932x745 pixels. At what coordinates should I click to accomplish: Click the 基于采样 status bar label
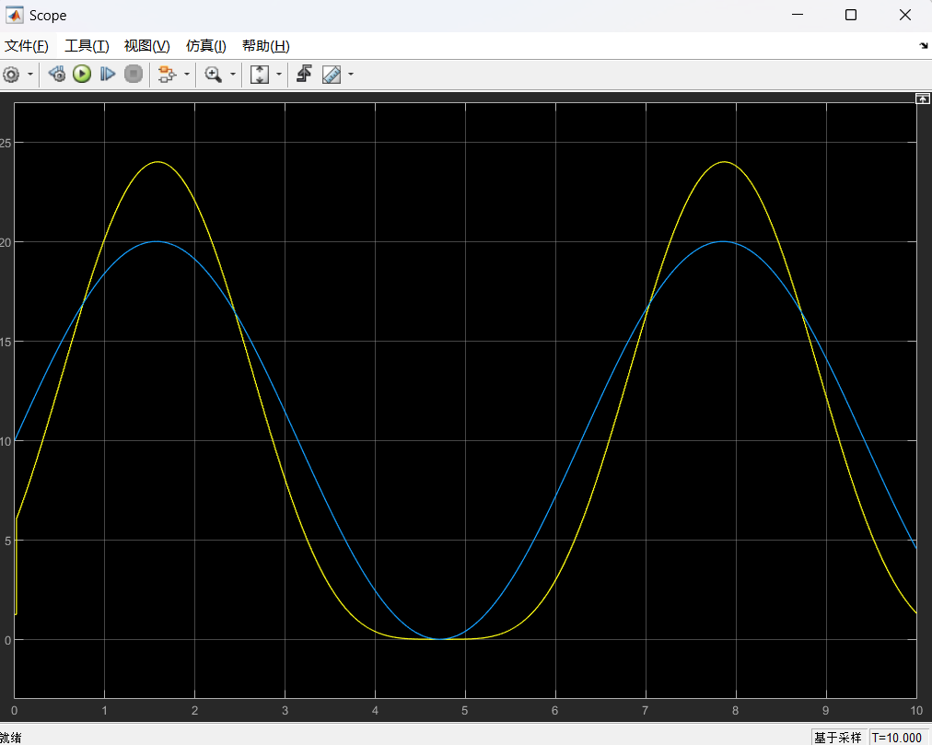click(837, 738)
